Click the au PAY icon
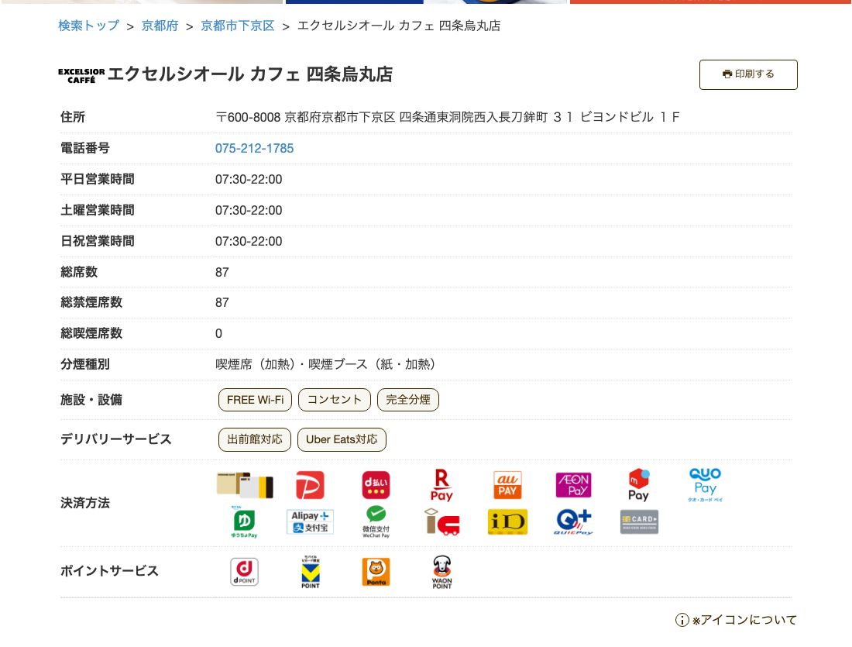The width and height of the screenshot is (852, 647). (507, 485)
